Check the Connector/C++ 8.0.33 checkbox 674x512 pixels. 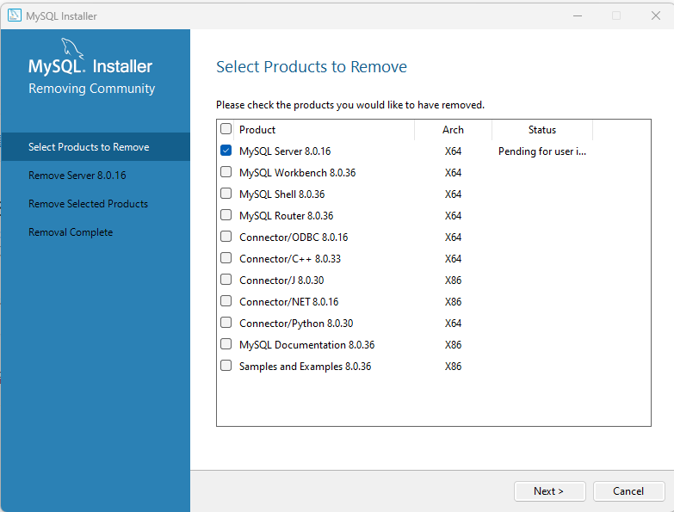click(226, 257)
